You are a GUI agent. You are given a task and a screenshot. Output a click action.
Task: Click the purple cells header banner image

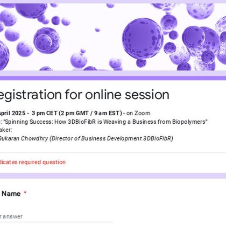[x=113, y=37]
